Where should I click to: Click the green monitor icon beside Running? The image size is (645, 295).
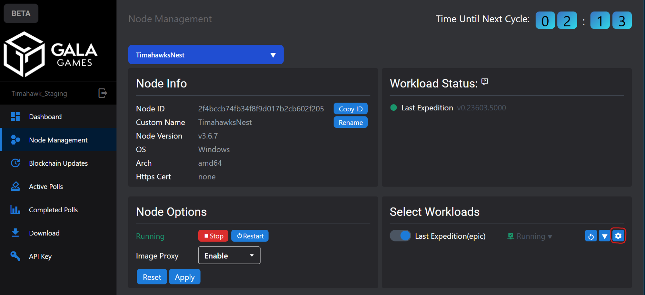point(511,236)
